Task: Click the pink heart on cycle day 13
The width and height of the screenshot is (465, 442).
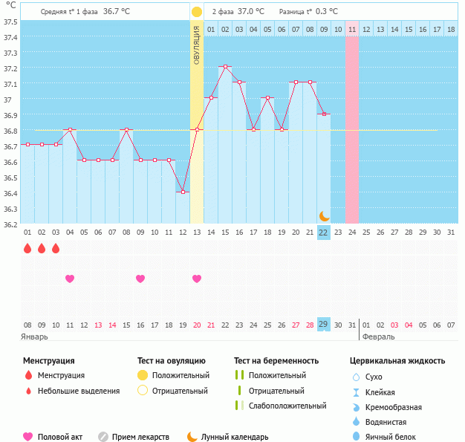Action: (x=197, y=279)
